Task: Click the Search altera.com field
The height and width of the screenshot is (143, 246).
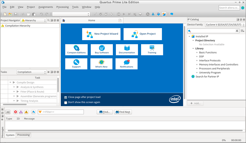Action: 229,8
